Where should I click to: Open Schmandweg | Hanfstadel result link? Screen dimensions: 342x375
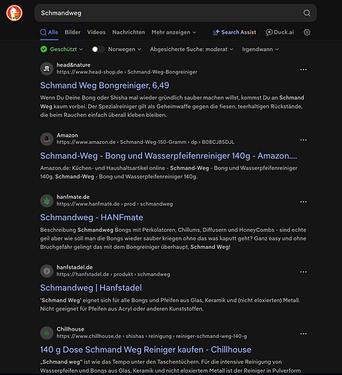click(91, 288)
